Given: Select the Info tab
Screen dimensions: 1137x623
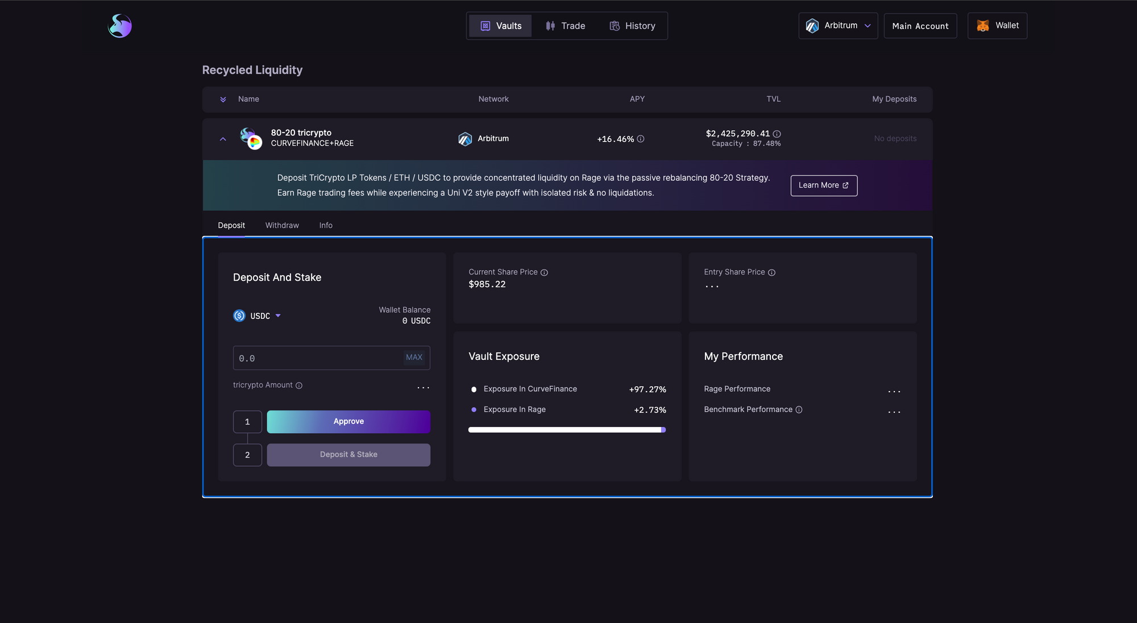Looking at the screenshot, I should (x=326, y=225).
